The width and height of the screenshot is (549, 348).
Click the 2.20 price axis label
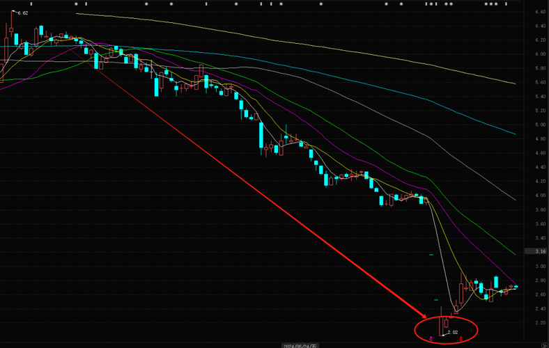(541, 323)
